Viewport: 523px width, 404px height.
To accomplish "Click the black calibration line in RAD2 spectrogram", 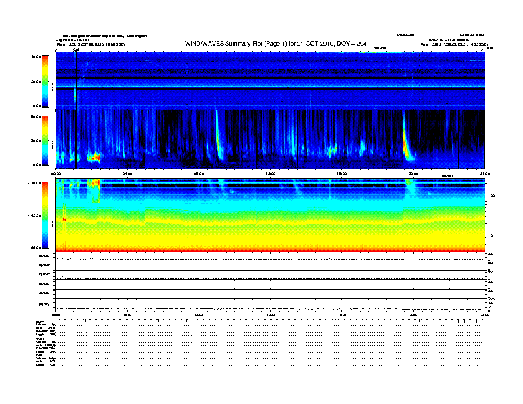I will [x=77, y=81].
